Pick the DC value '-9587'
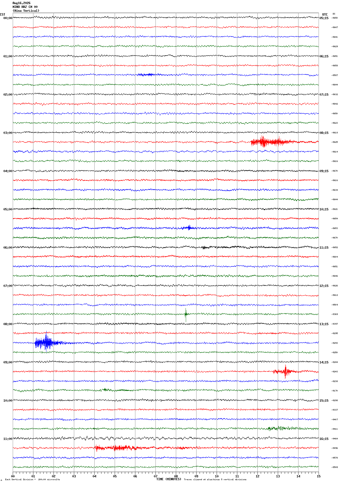Viewport: 339px width, 483px height. coord(335,75)
